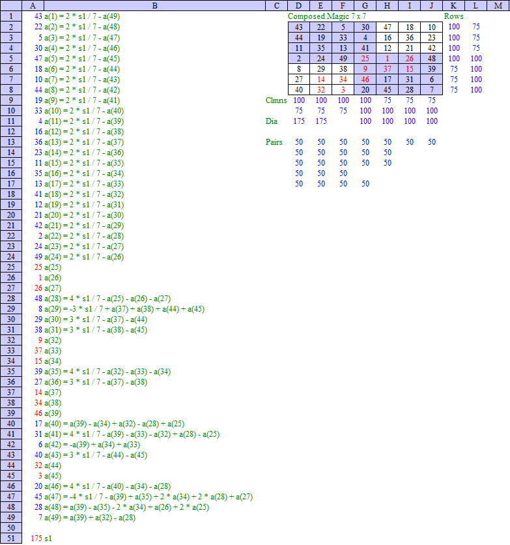Click the first 175 diagonal sum
The image size is (510, 545).
pos(298,121)
